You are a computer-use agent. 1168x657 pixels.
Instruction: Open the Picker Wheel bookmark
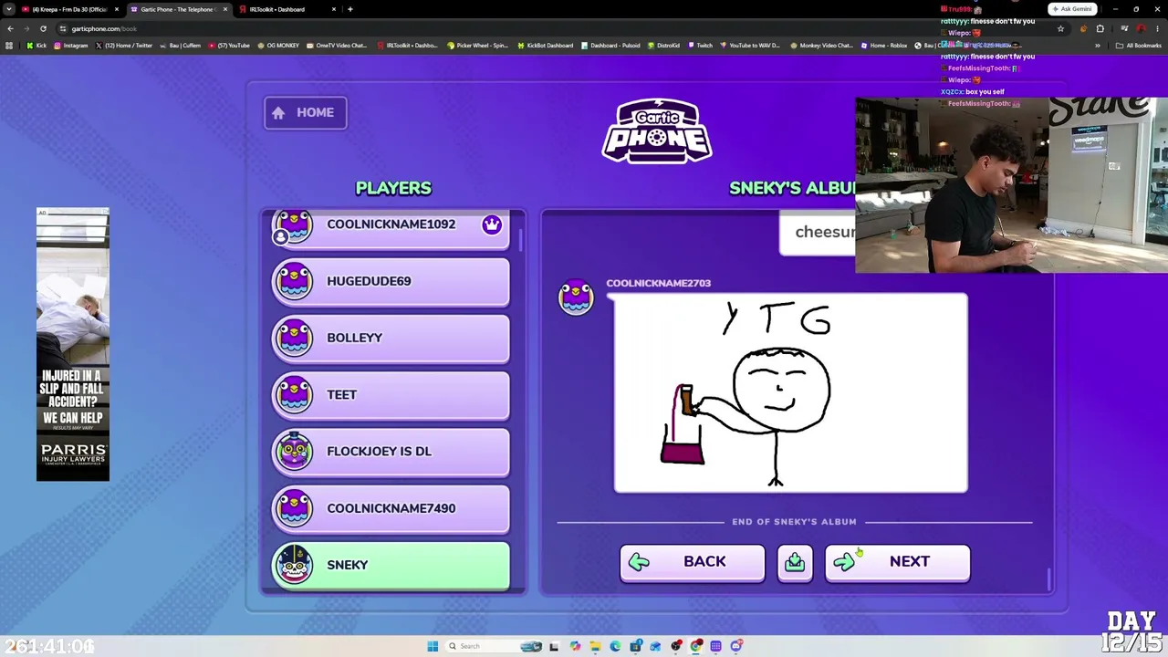[x=477, y=46]
